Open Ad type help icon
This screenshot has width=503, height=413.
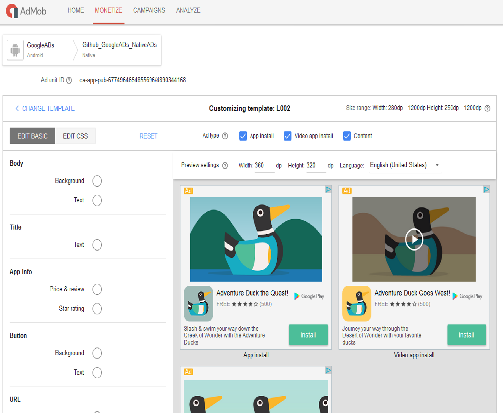click(225, 136)
